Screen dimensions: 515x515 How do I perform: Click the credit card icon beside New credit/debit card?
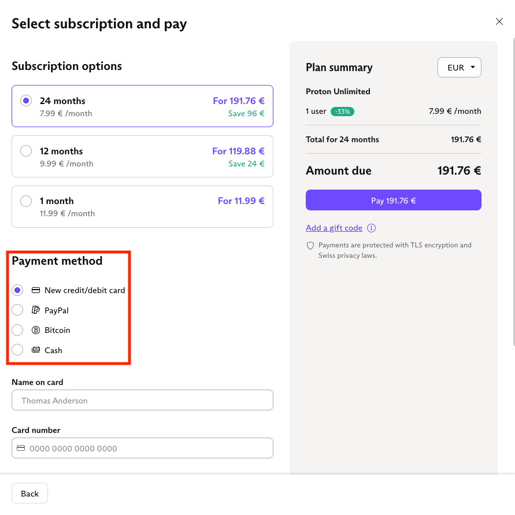(36, 290)
